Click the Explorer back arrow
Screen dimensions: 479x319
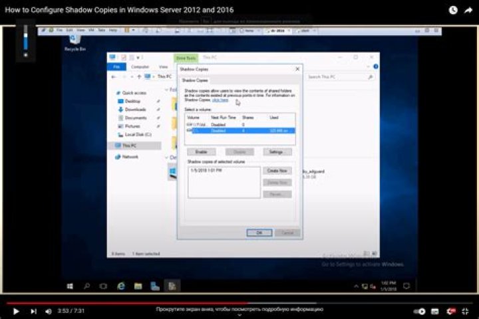[114, 77]
